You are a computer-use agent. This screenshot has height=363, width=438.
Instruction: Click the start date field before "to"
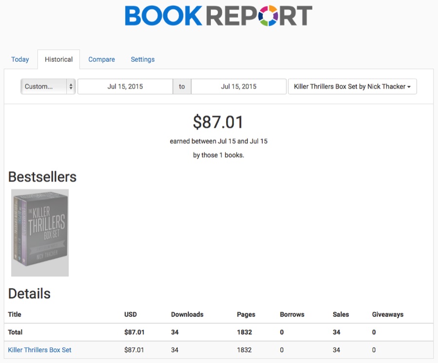click(x=125, y=87)
